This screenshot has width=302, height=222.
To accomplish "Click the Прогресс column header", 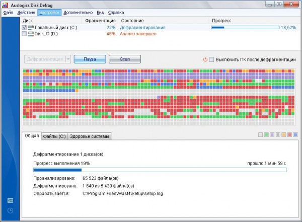I will coord(254,21).
